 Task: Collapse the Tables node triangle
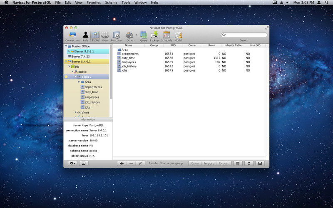tap(76, 77)
